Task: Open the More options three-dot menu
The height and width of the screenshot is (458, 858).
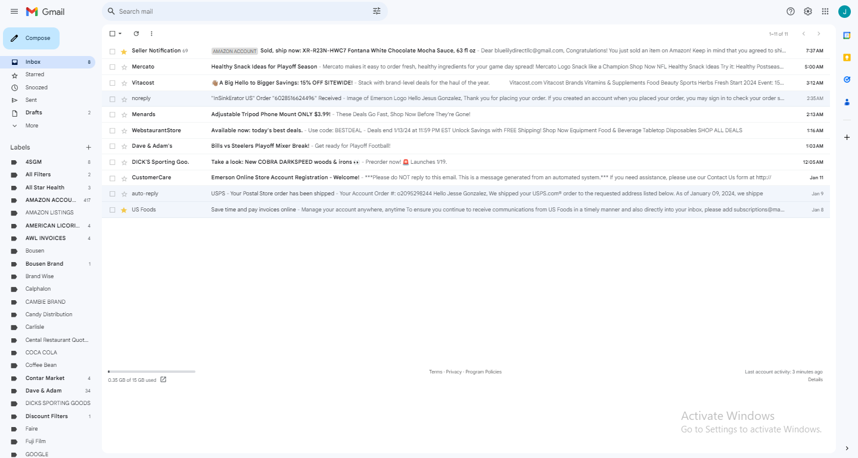Action: [x=151, y=34]
